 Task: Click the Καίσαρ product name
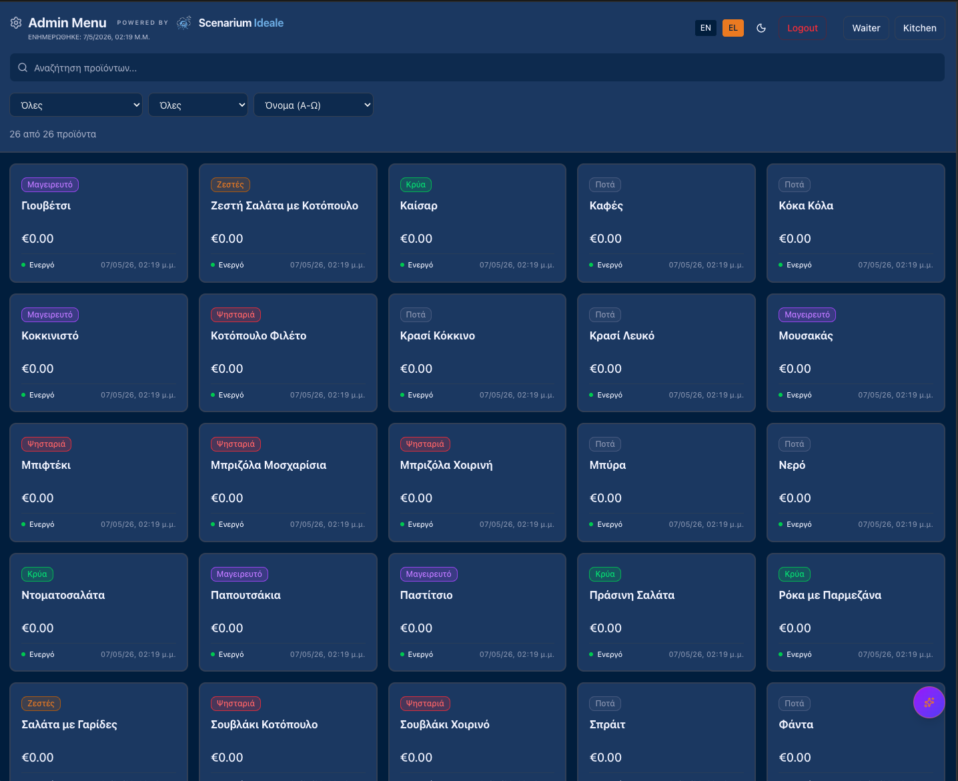(x=419, y=205)
